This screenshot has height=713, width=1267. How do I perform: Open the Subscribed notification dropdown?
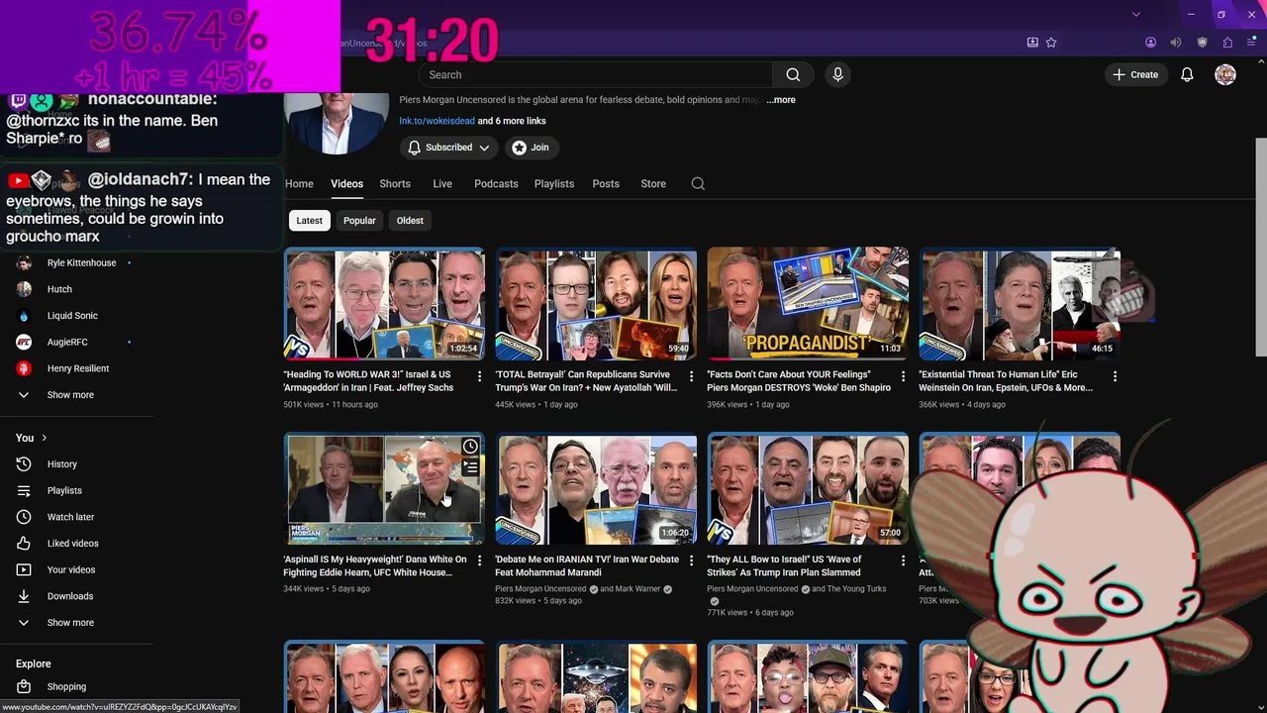click(449, 148)
